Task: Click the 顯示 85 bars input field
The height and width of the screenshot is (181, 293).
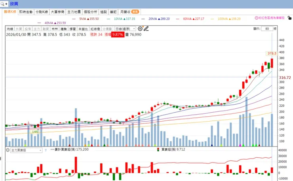Action: pyautogui.click(x=267, y=28)
